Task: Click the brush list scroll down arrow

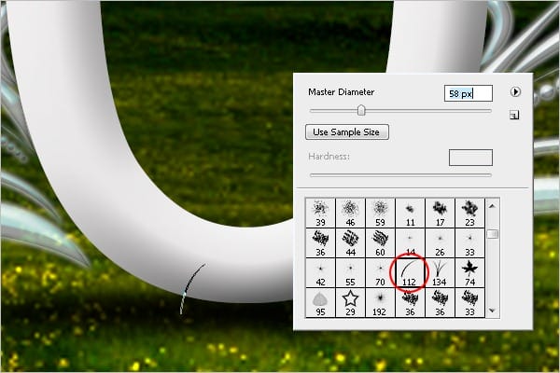Action: coord(493,311)
